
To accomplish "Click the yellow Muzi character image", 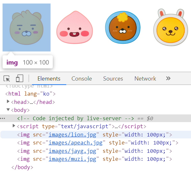I will pyautogui.click(x=171, y=27).
